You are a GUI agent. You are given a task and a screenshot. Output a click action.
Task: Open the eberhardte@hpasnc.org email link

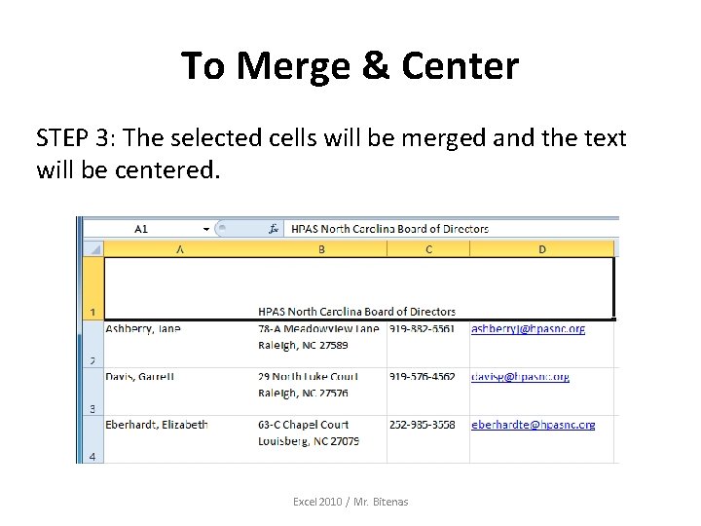pos(533,425)
